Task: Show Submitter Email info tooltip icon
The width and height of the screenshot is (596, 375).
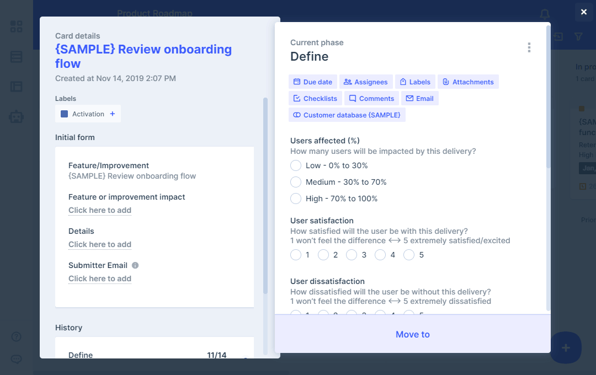Action: click(135, 265)
